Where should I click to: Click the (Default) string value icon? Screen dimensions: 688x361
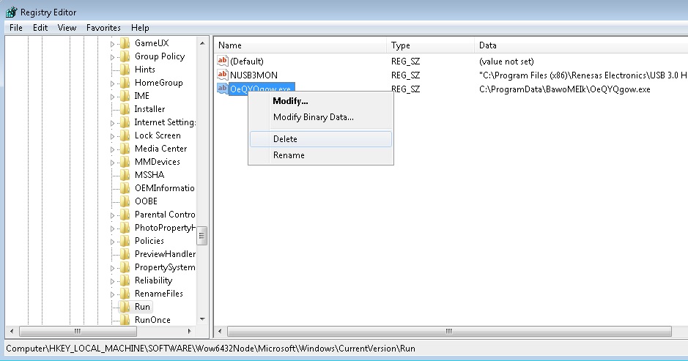[223, 61]
